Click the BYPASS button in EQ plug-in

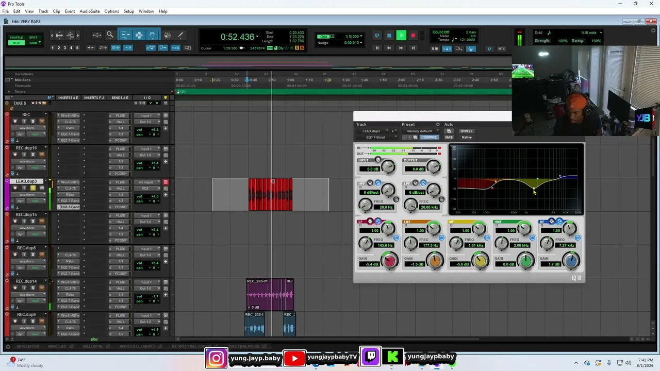click(x=467, y=131)
